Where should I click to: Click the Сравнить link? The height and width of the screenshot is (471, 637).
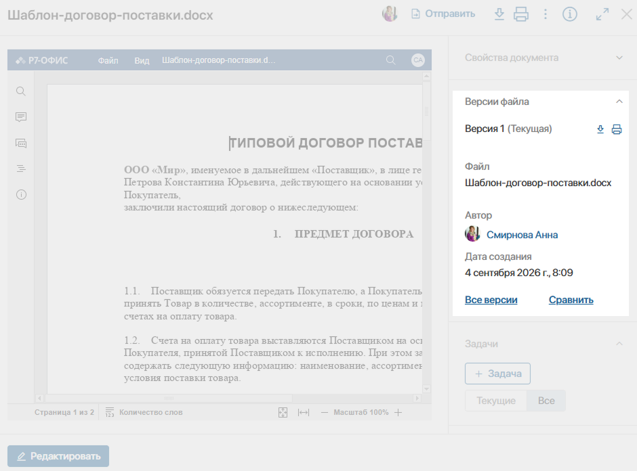click(x=571, y=300)
